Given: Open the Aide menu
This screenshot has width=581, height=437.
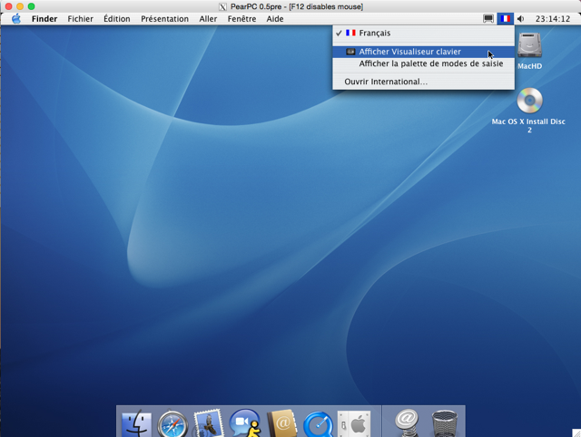Looking at the screenshot, I should (275, 19).
